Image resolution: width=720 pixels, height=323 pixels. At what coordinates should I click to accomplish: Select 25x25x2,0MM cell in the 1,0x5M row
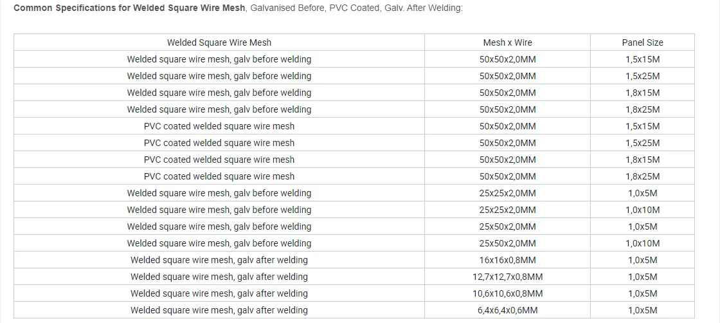pyautogui.click(x=507, y=193)
